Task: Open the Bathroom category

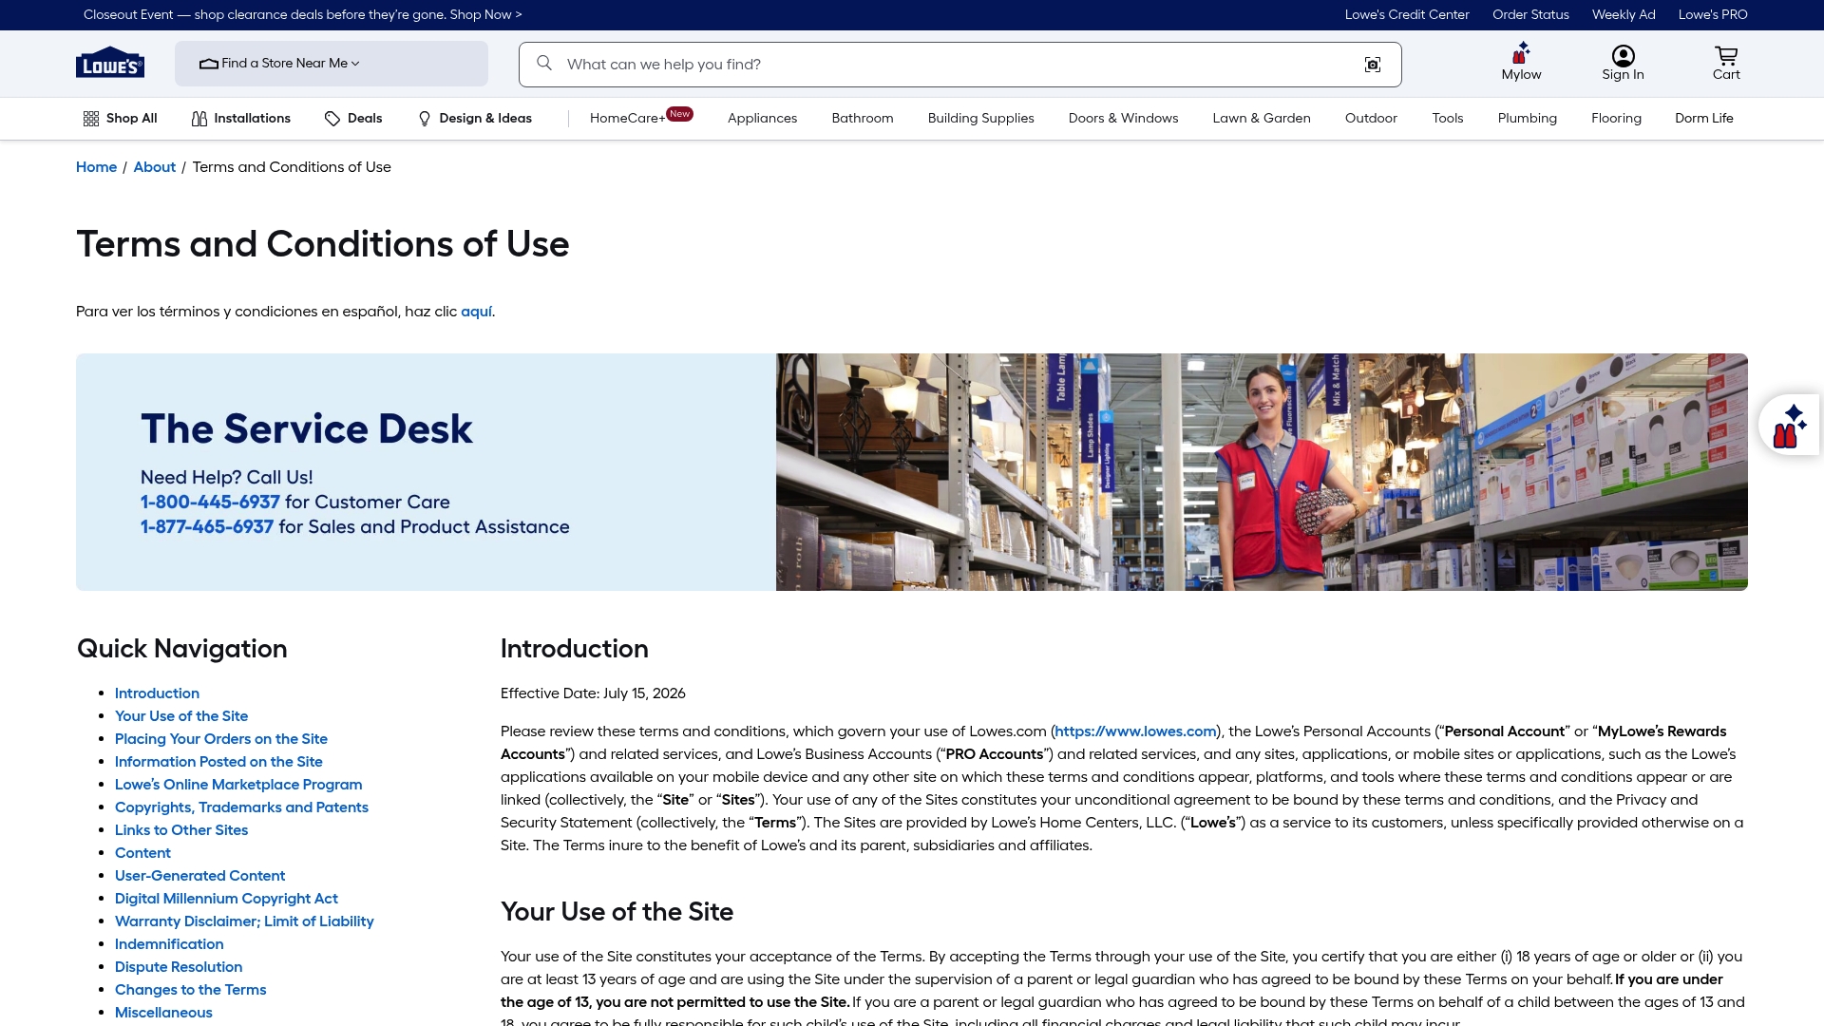Action: [863, 118]
